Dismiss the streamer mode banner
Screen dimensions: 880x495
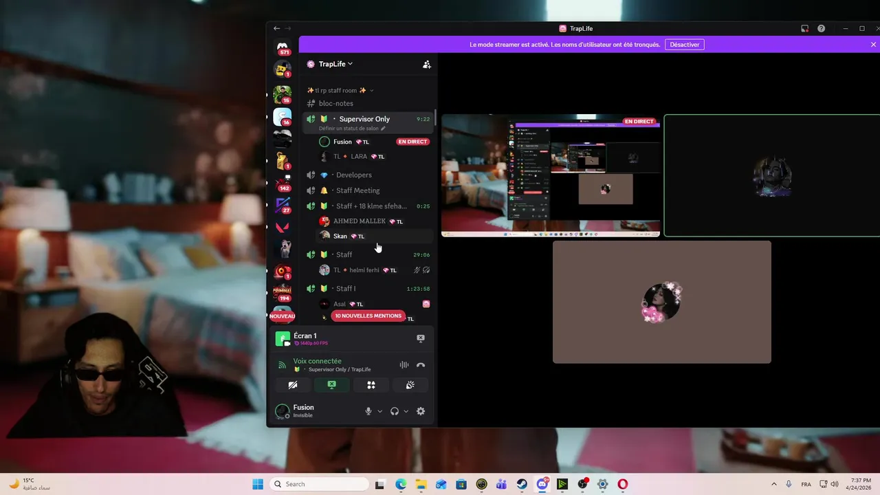coord(873,45)
